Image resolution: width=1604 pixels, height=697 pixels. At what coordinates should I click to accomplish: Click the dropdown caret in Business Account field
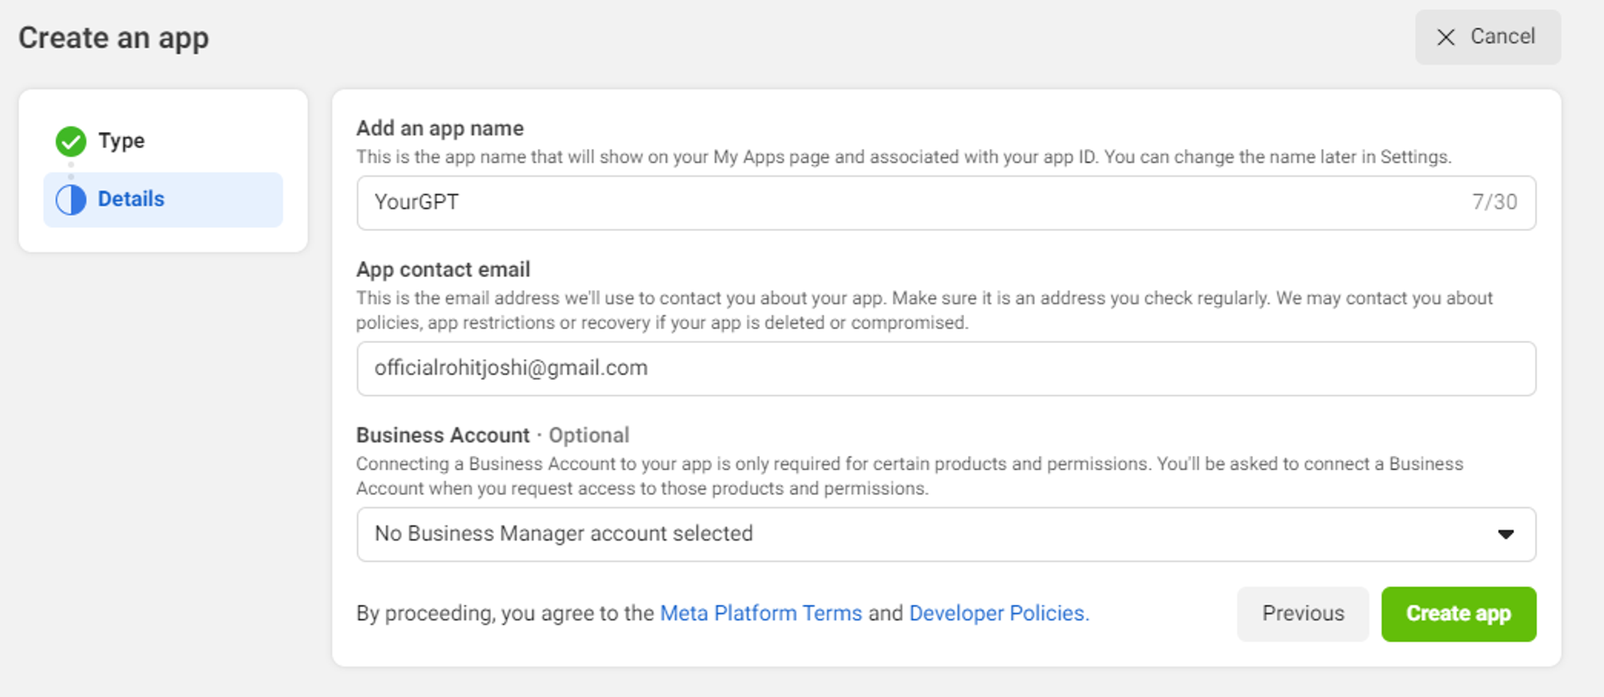pyautogui.click(x=1505, y=534)
